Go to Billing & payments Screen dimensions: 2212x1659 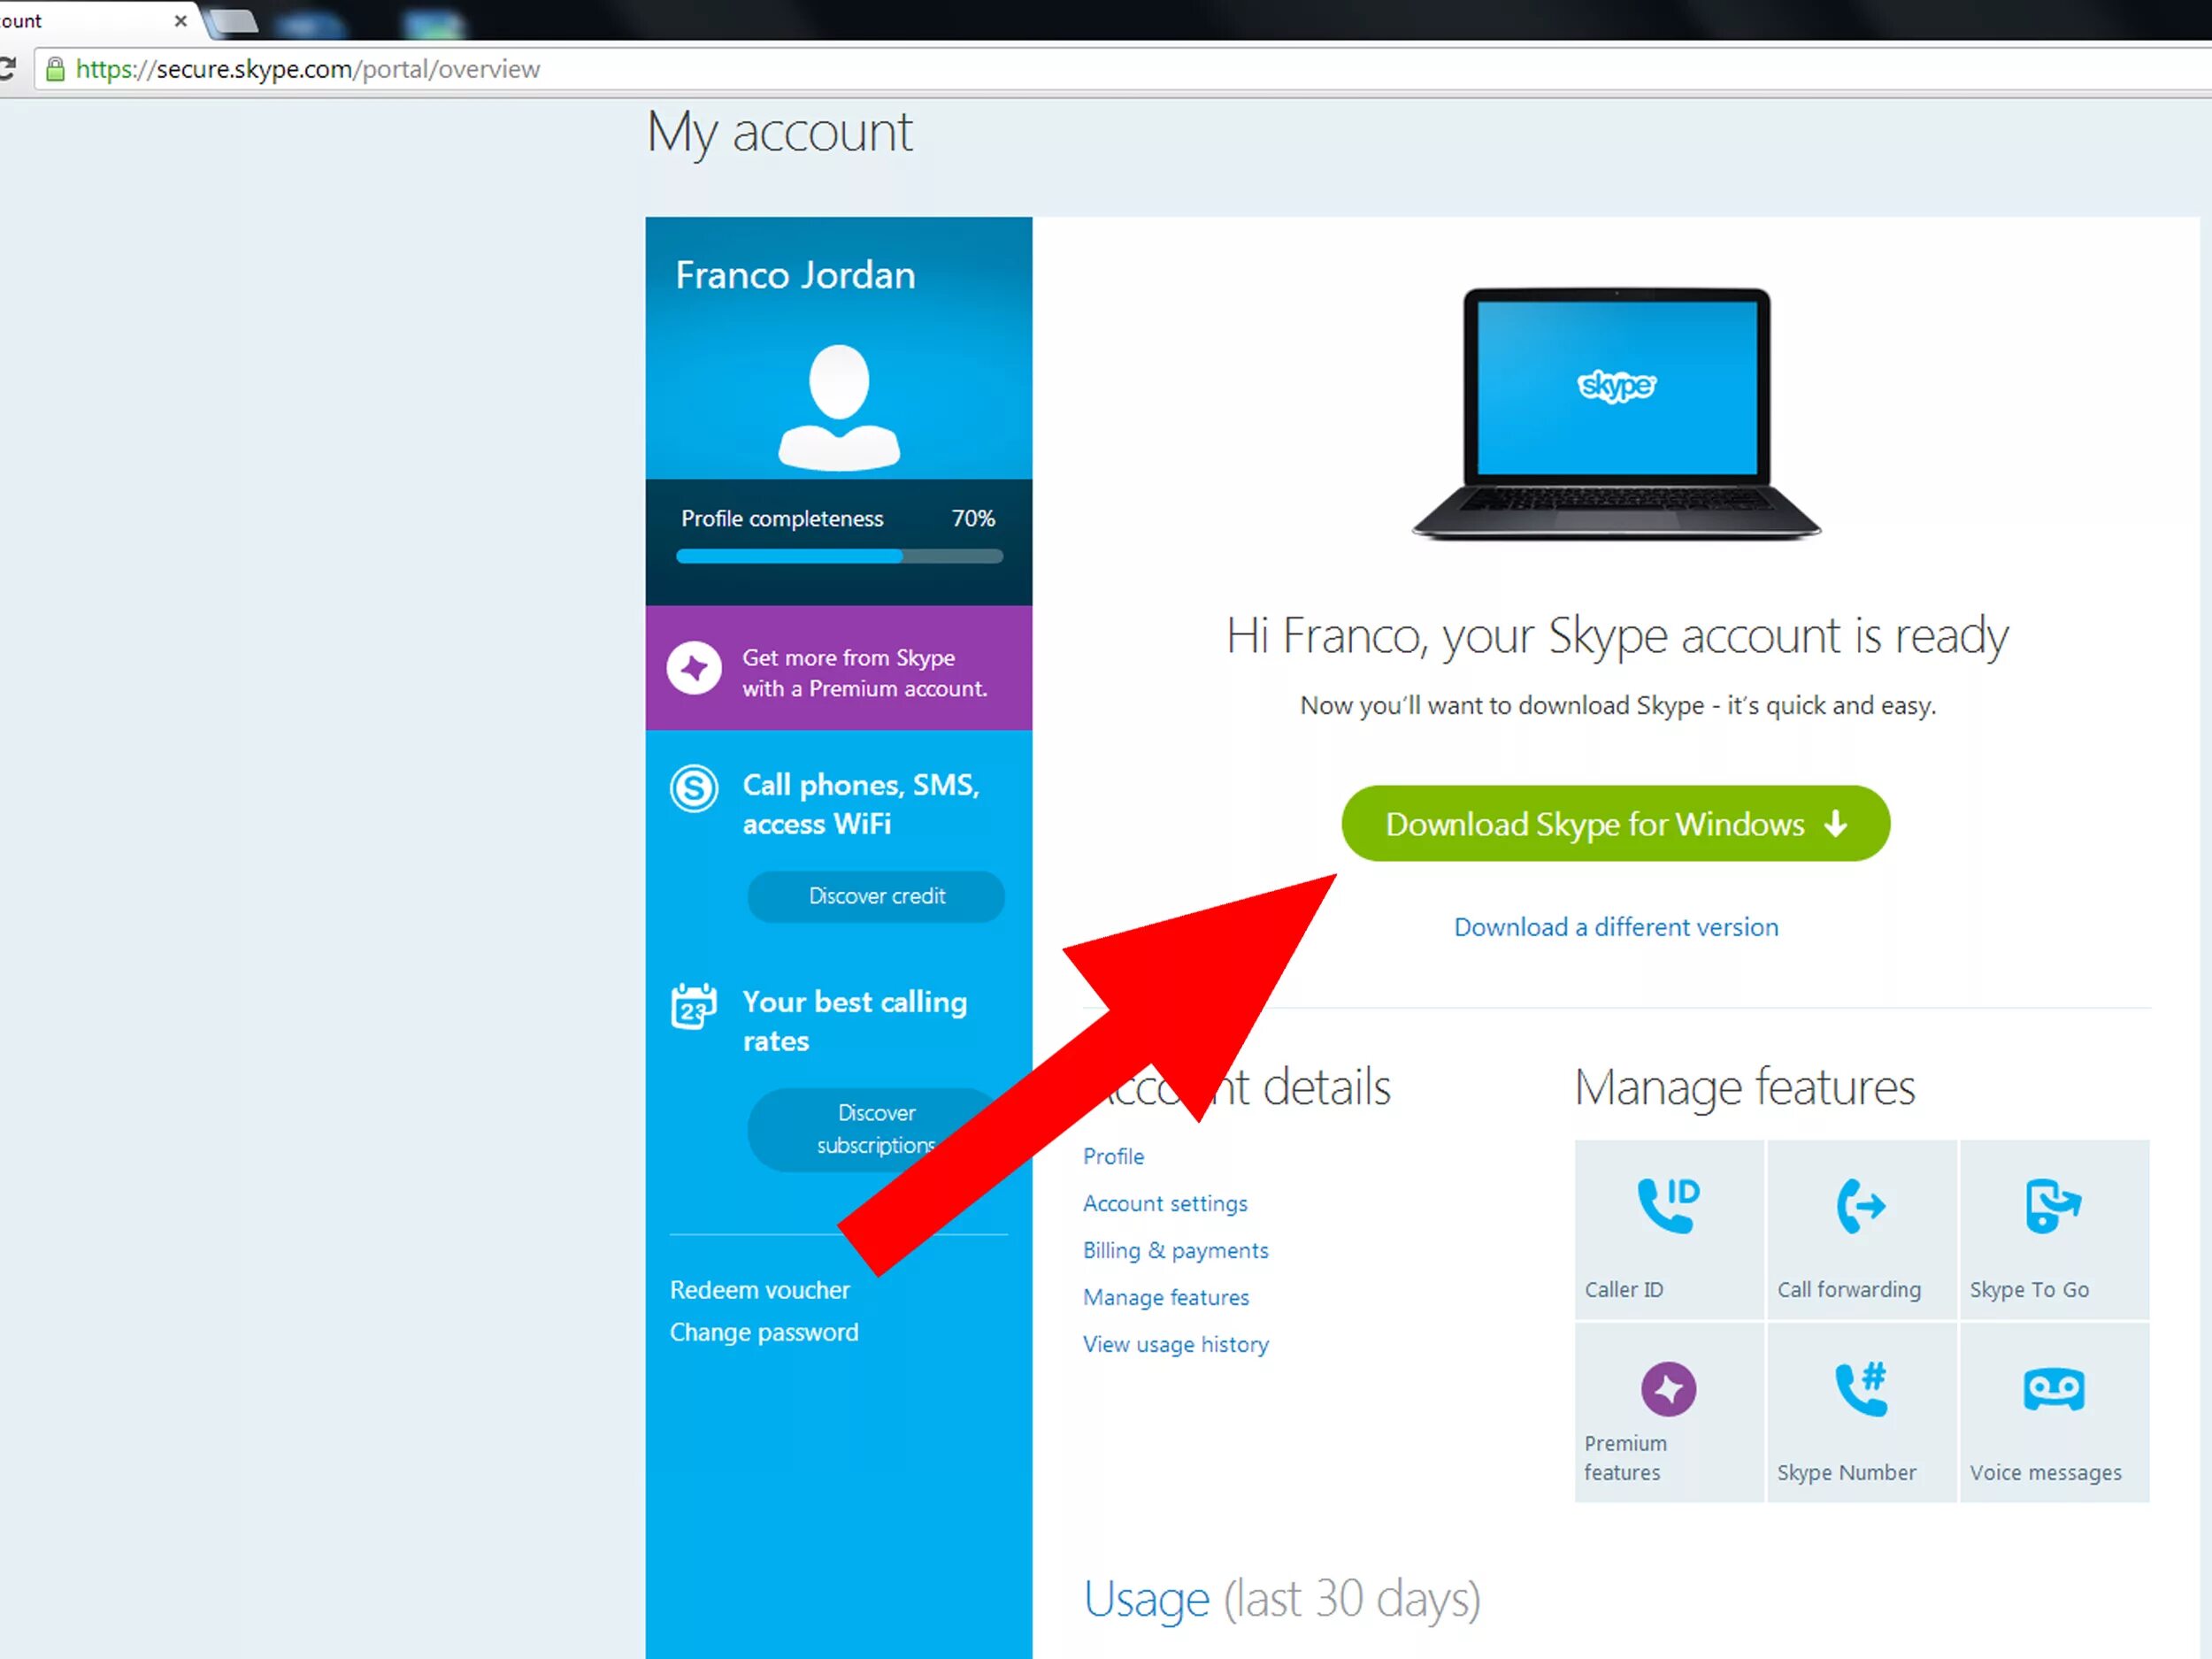click(x=1175, y=1250)
